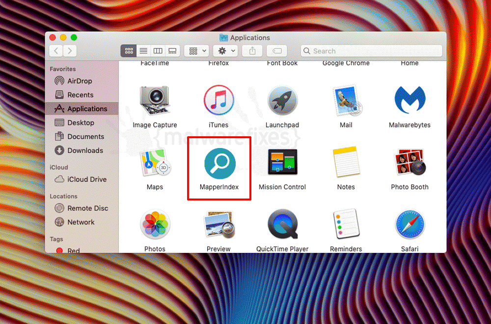Click the Maps application icon

(155, 163)
